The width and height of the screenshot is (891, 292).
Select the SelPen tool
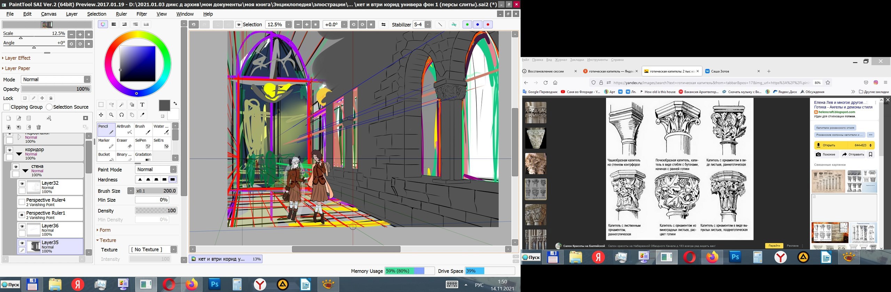coord(143,143)
